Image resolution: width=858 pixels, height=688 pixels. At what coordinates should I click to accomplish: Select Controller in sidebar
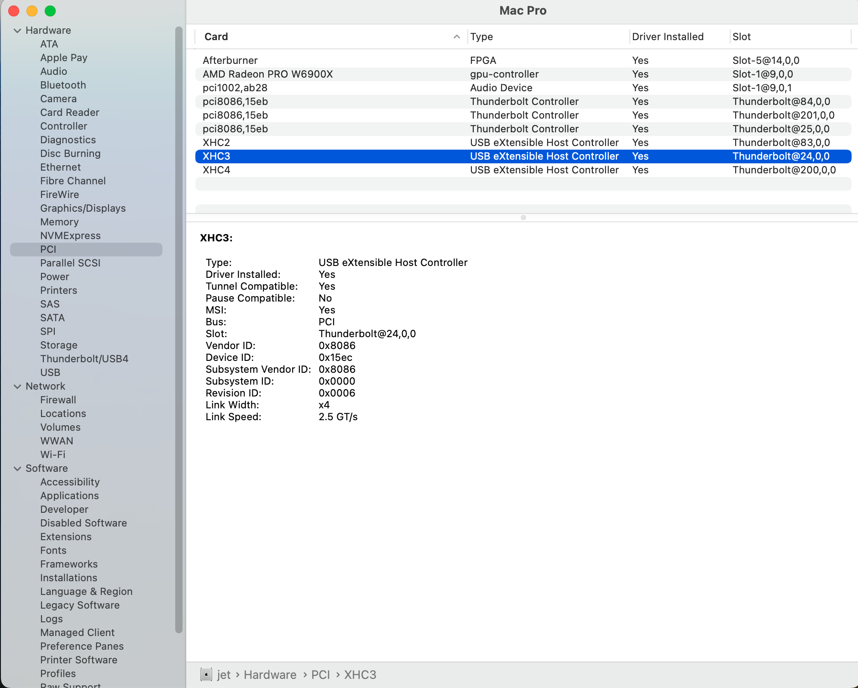tap(64, 126)
